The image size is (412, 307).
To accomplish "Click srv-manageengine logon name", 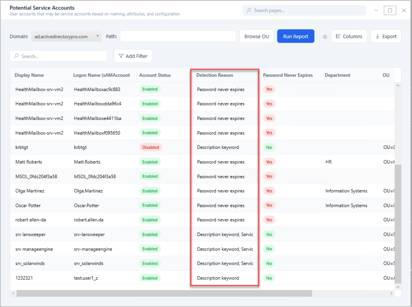I will click(x=93, y=249).
